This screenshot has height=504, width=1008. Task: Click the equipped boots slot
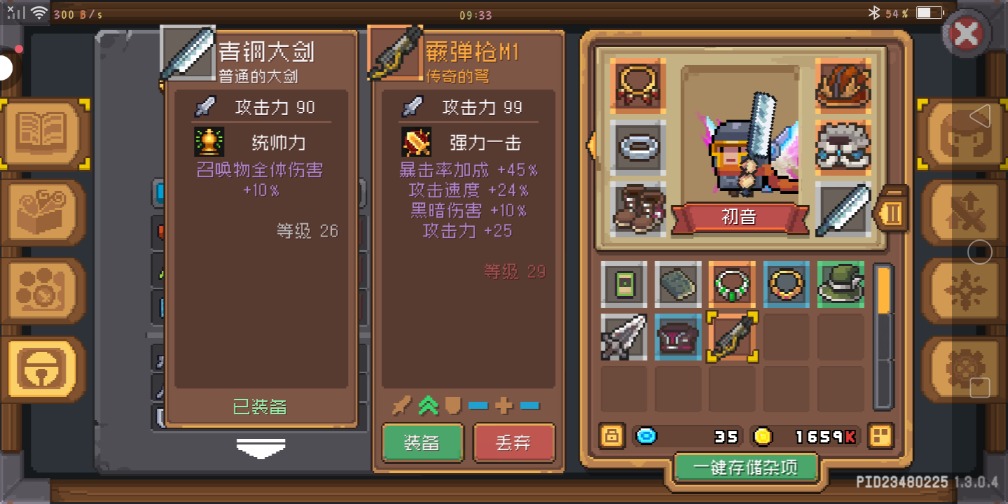[x=638, y=209]
